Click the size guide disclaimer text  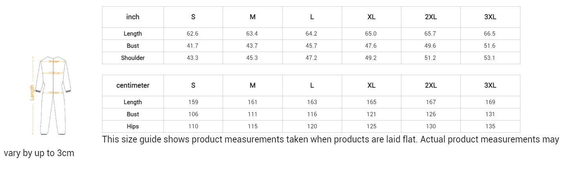pos(330,140)
